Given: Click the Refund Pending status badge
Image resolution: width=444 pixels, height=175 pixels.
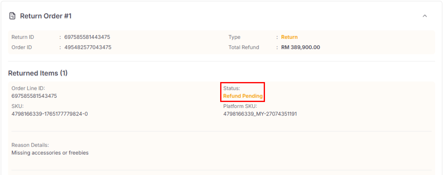Looking at the screenshot, I should click(243, 96).
